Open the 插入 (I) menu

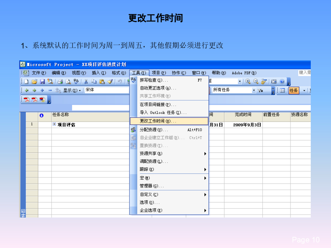tap(99, 73)
